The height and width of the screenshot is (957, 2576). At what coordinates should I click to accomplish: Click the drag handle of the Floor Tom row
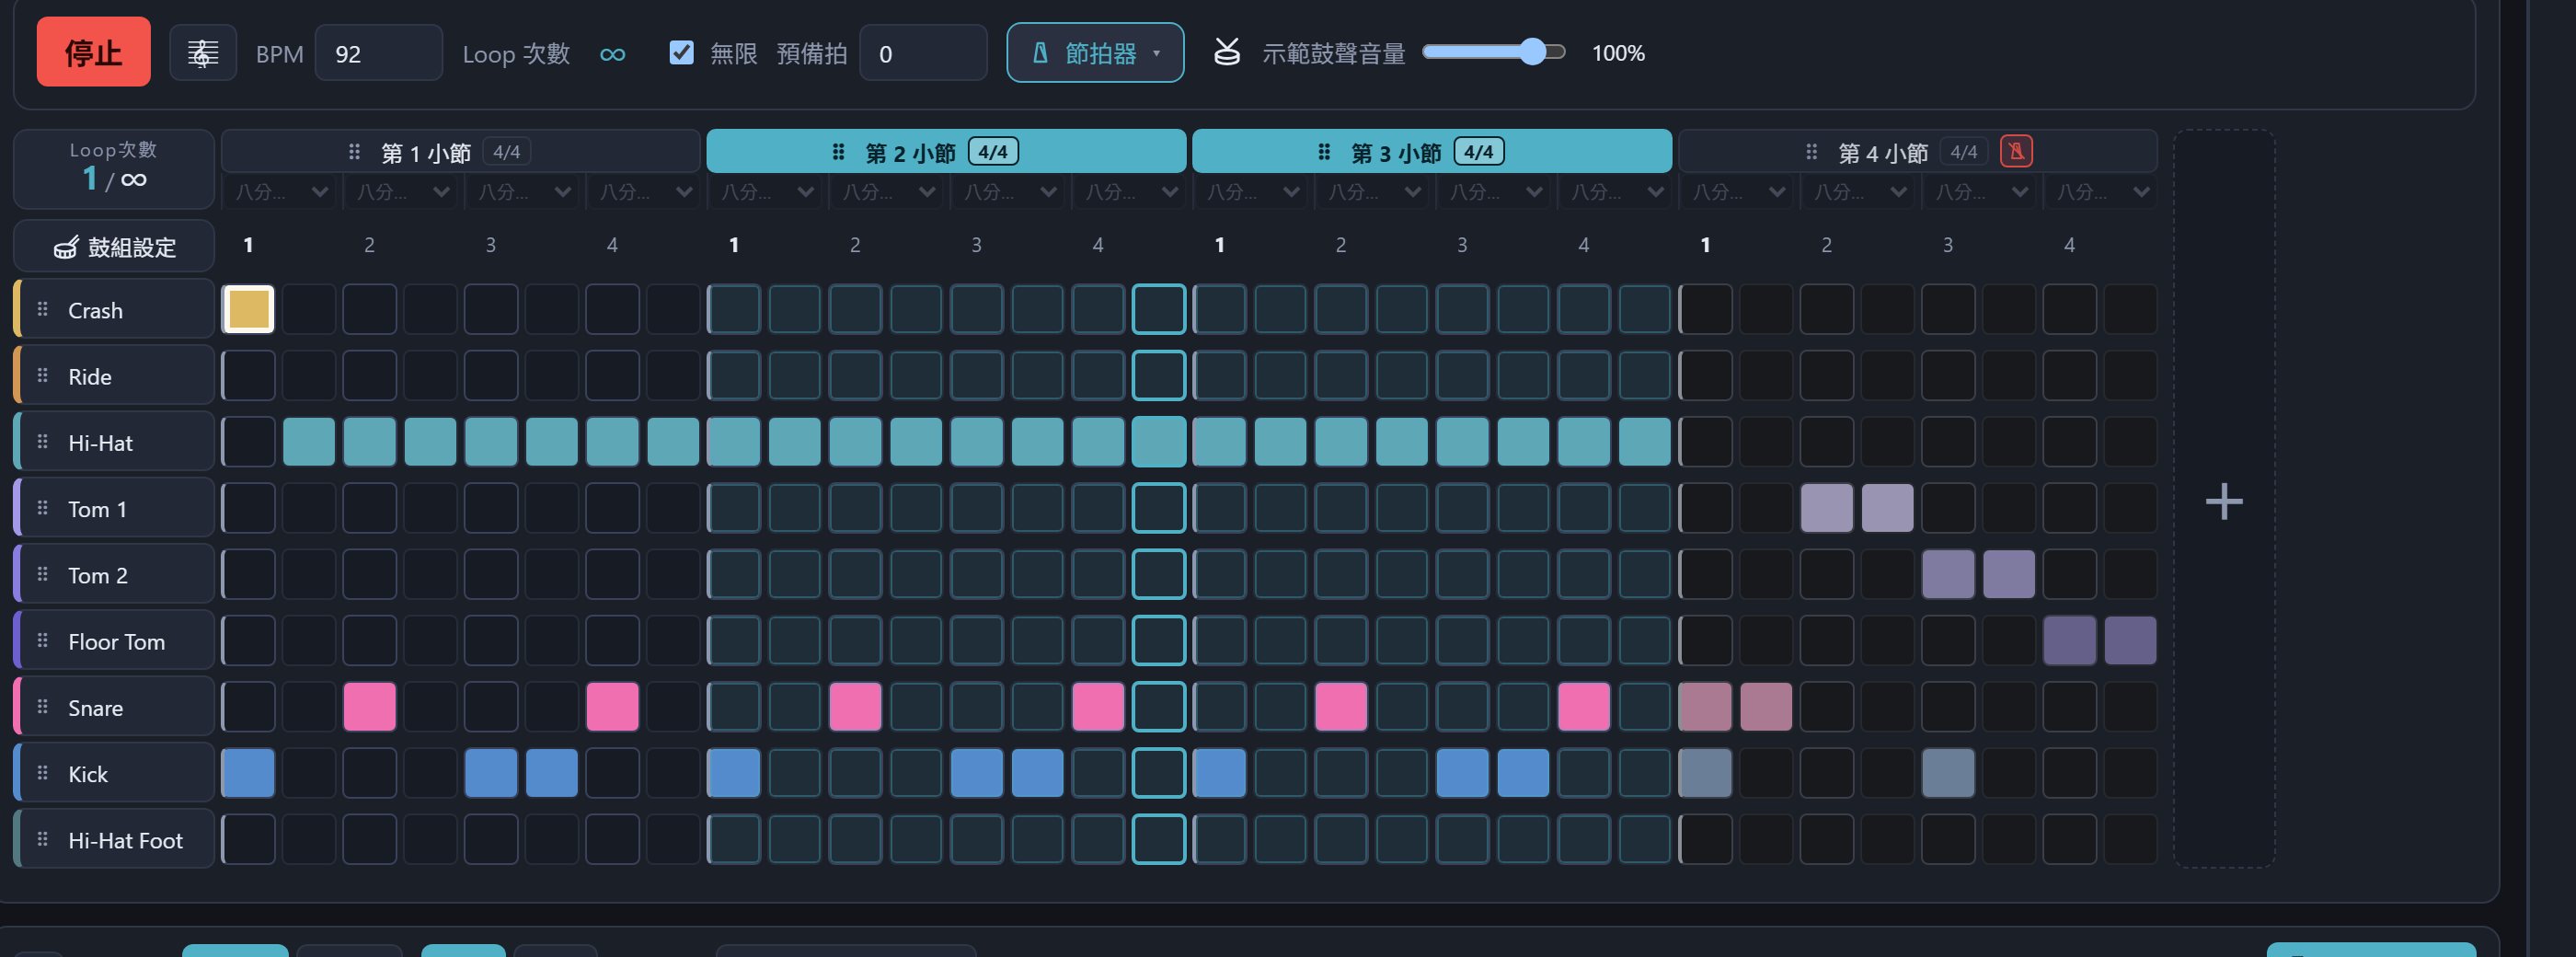click(42, 640)
